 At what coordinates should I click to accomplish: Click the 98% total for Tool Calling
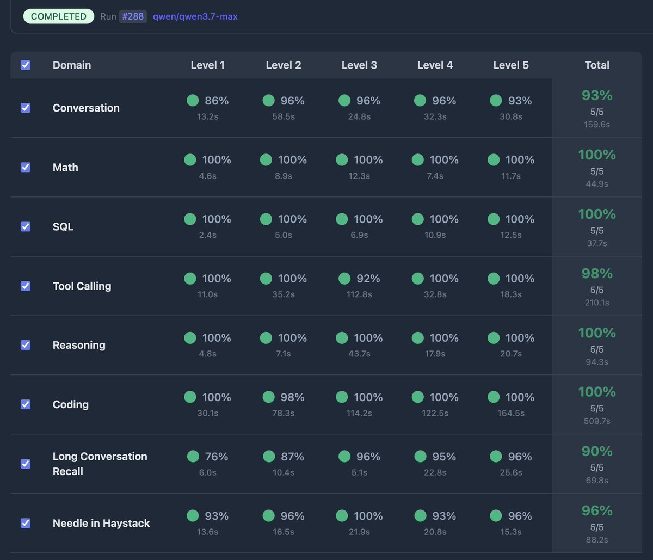(597, 273)
